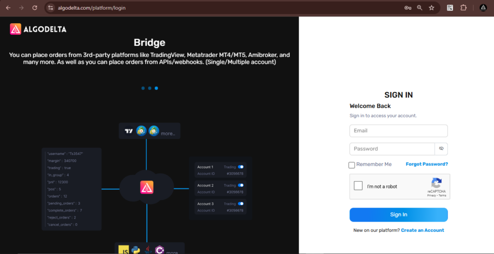Open site information icon in address bar
The image size is (494, 254).
[x=50, y=8]
